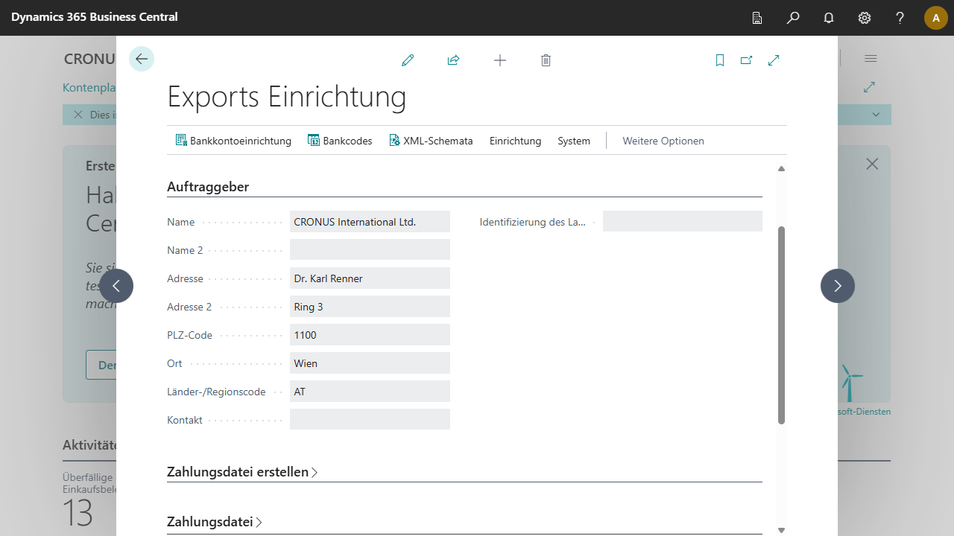Screen dimensions: 954x536
Task: Go to previous record arrow
Action: [x=116, y=286]
